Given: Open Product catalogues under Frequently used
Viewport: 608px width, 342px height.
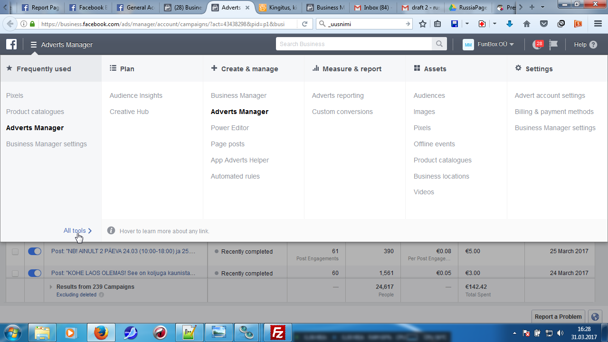Looking at the screenshot, I should pos(35,112).
